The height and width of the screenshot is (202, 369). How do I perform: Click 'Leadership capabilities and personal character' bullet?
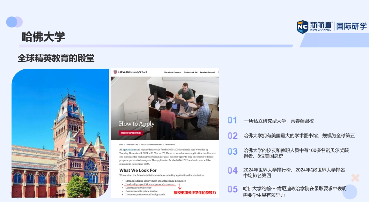pos(150,184)
